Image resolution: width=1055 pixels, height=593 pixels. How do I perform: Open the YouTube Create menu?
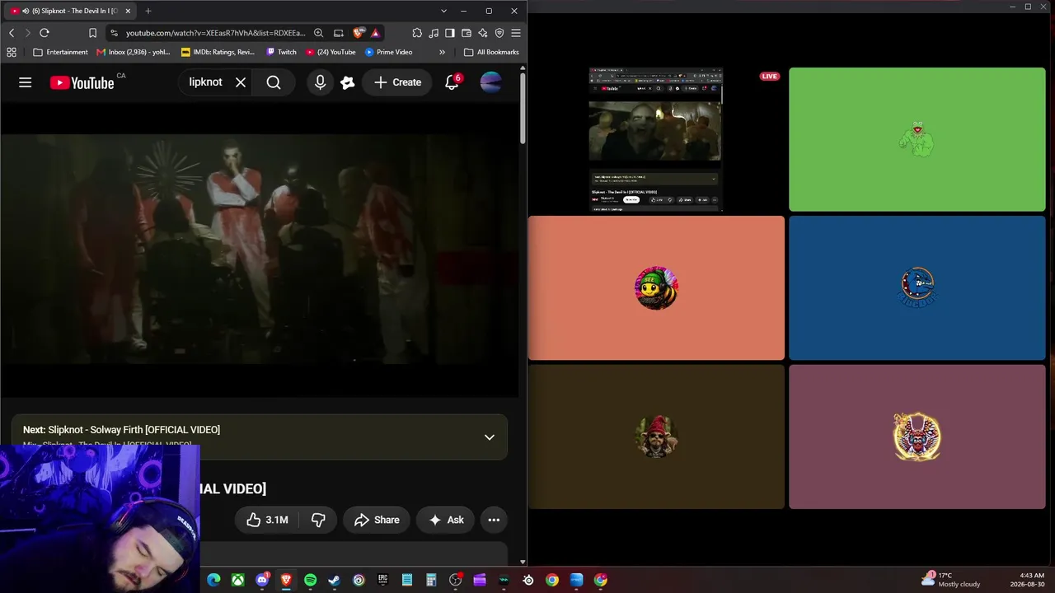coord(397,82)
